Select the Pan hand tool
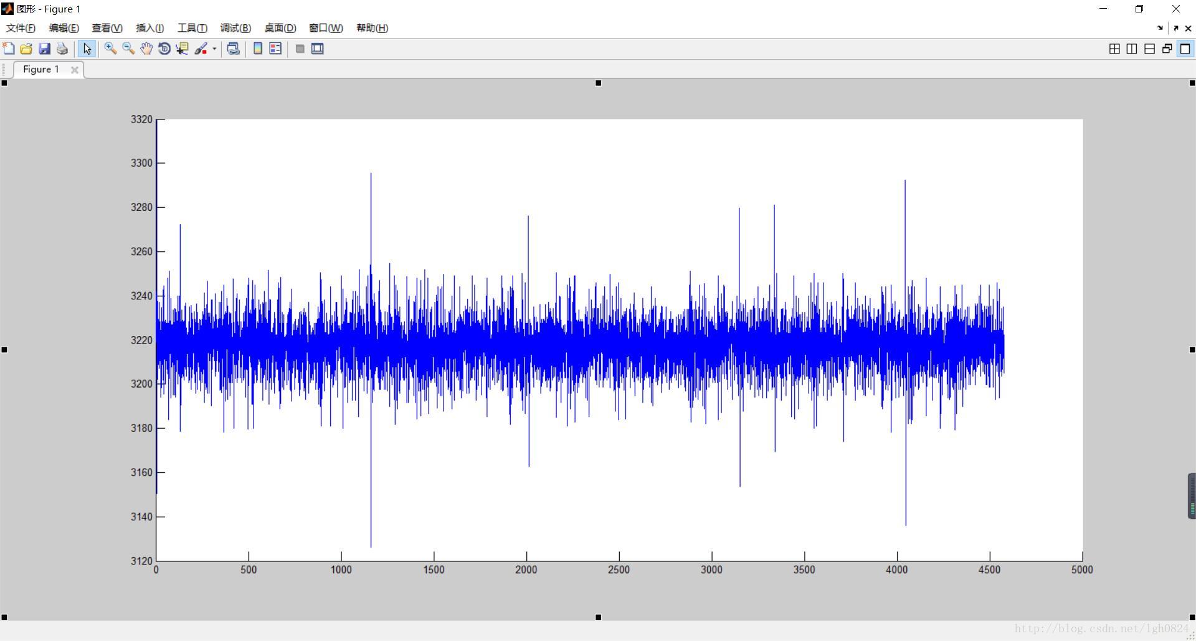 [146, 49]
